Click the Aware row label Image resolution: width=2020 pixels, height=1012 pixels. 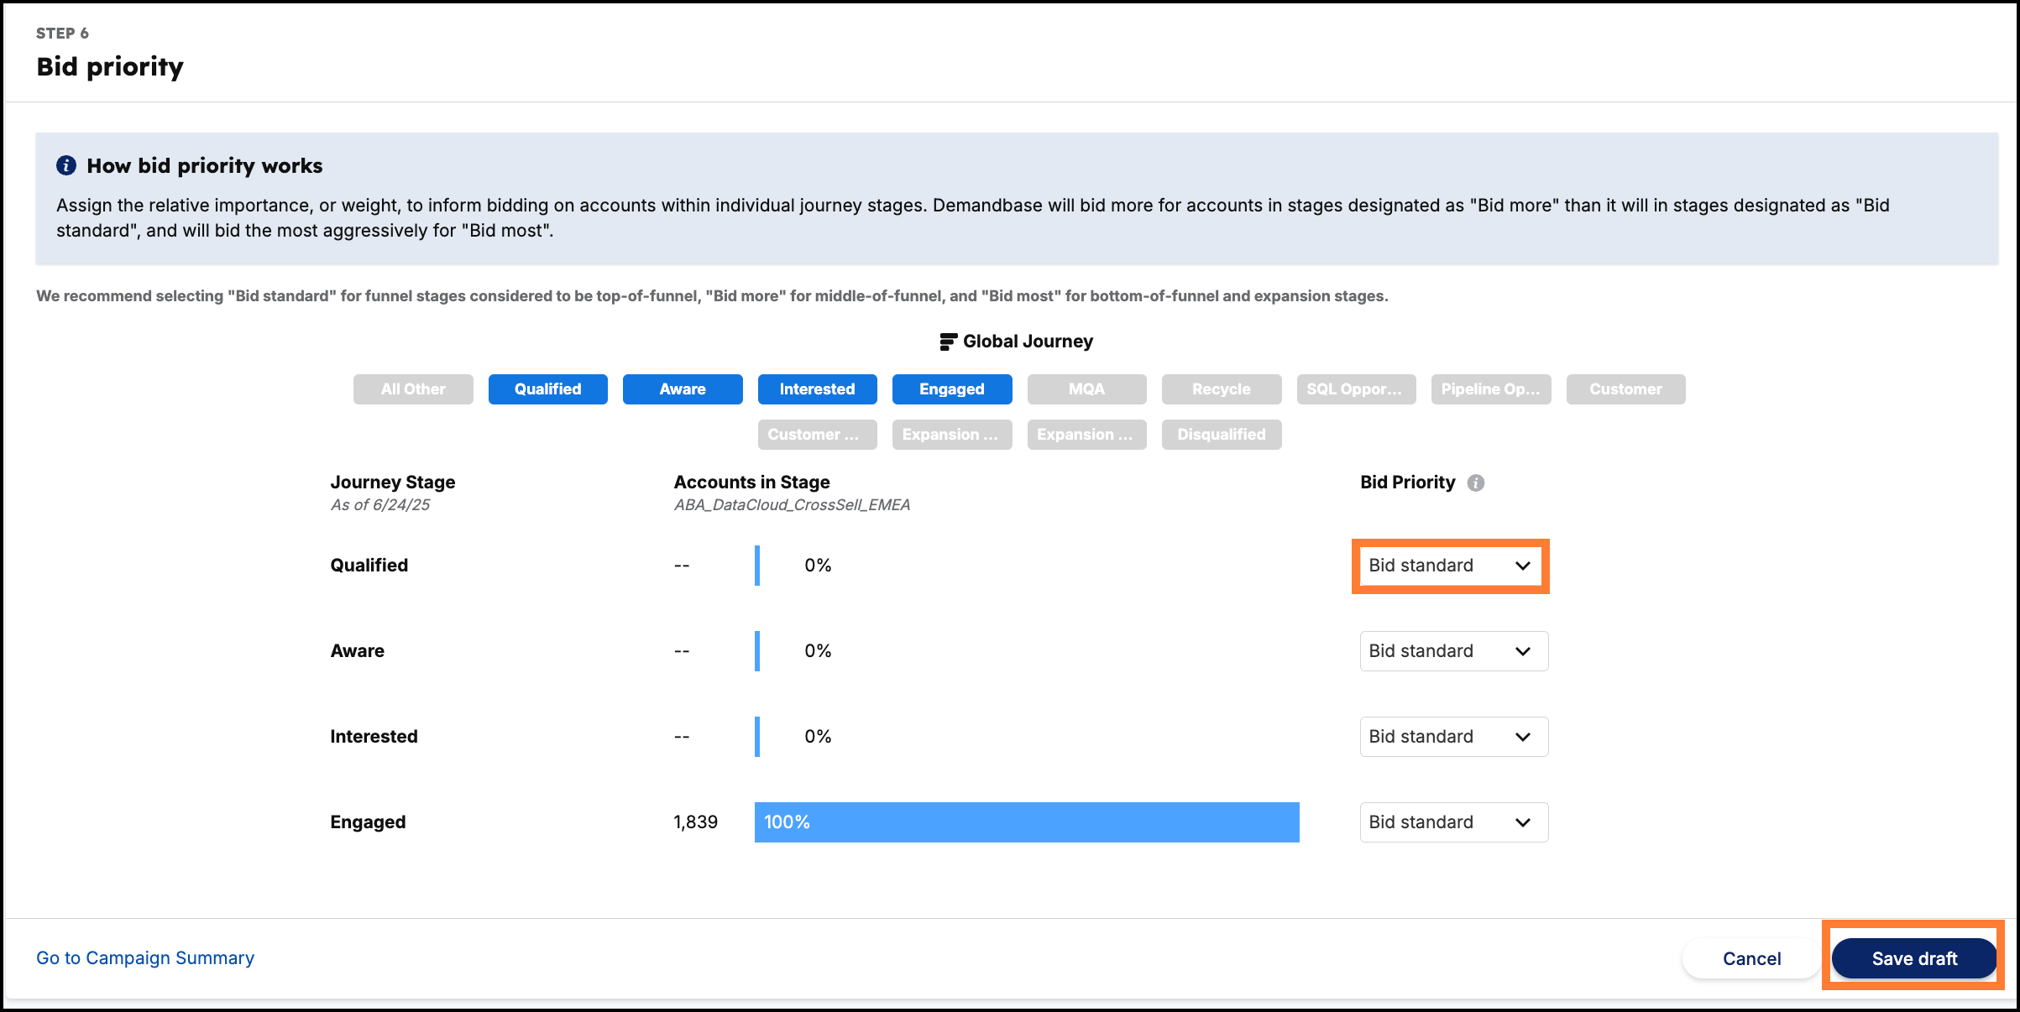(358, 651)
